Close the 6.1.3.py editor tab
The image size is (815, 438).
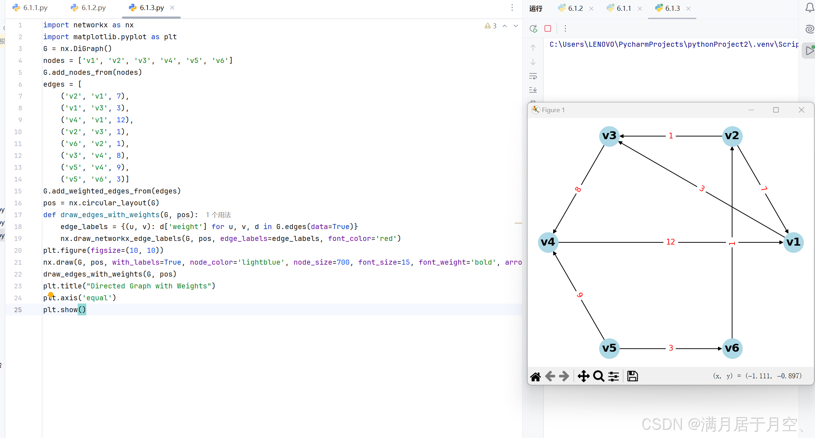click(172, 8)
